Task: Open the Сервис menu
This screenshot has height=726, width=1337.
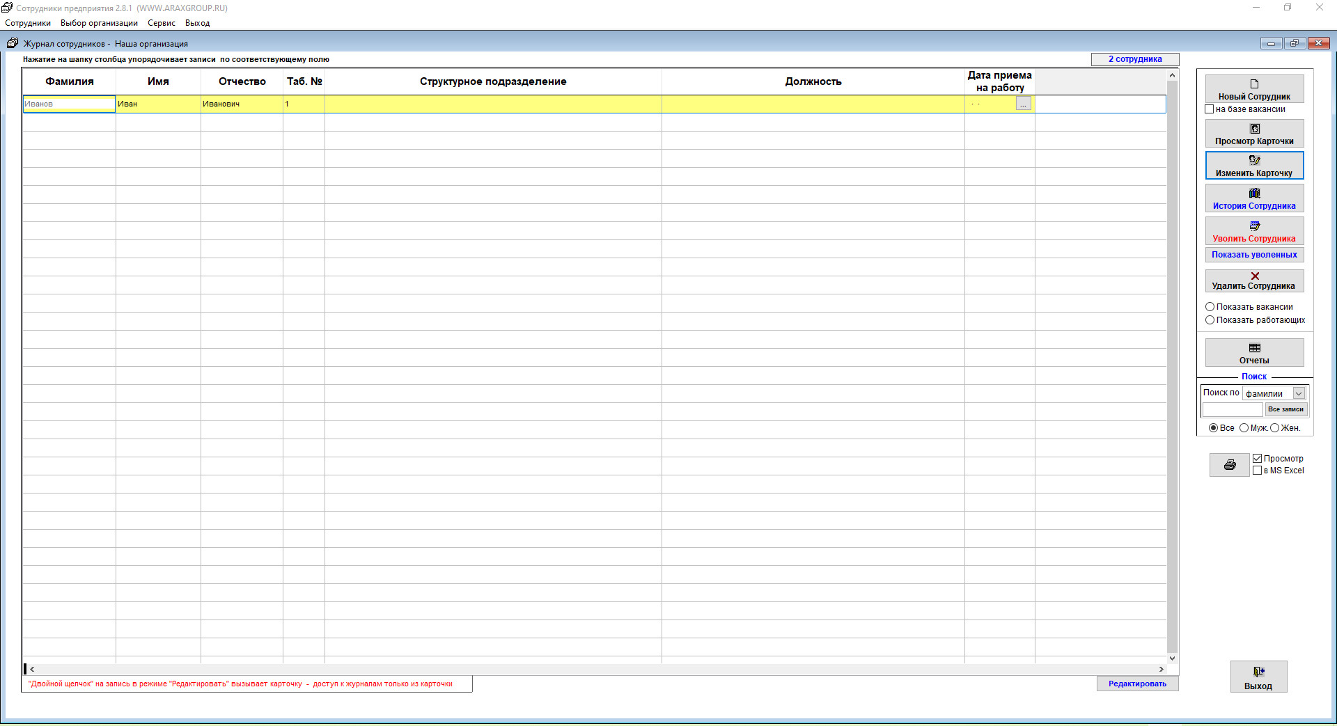Action: pyautogui.click(x=162, y=23)
